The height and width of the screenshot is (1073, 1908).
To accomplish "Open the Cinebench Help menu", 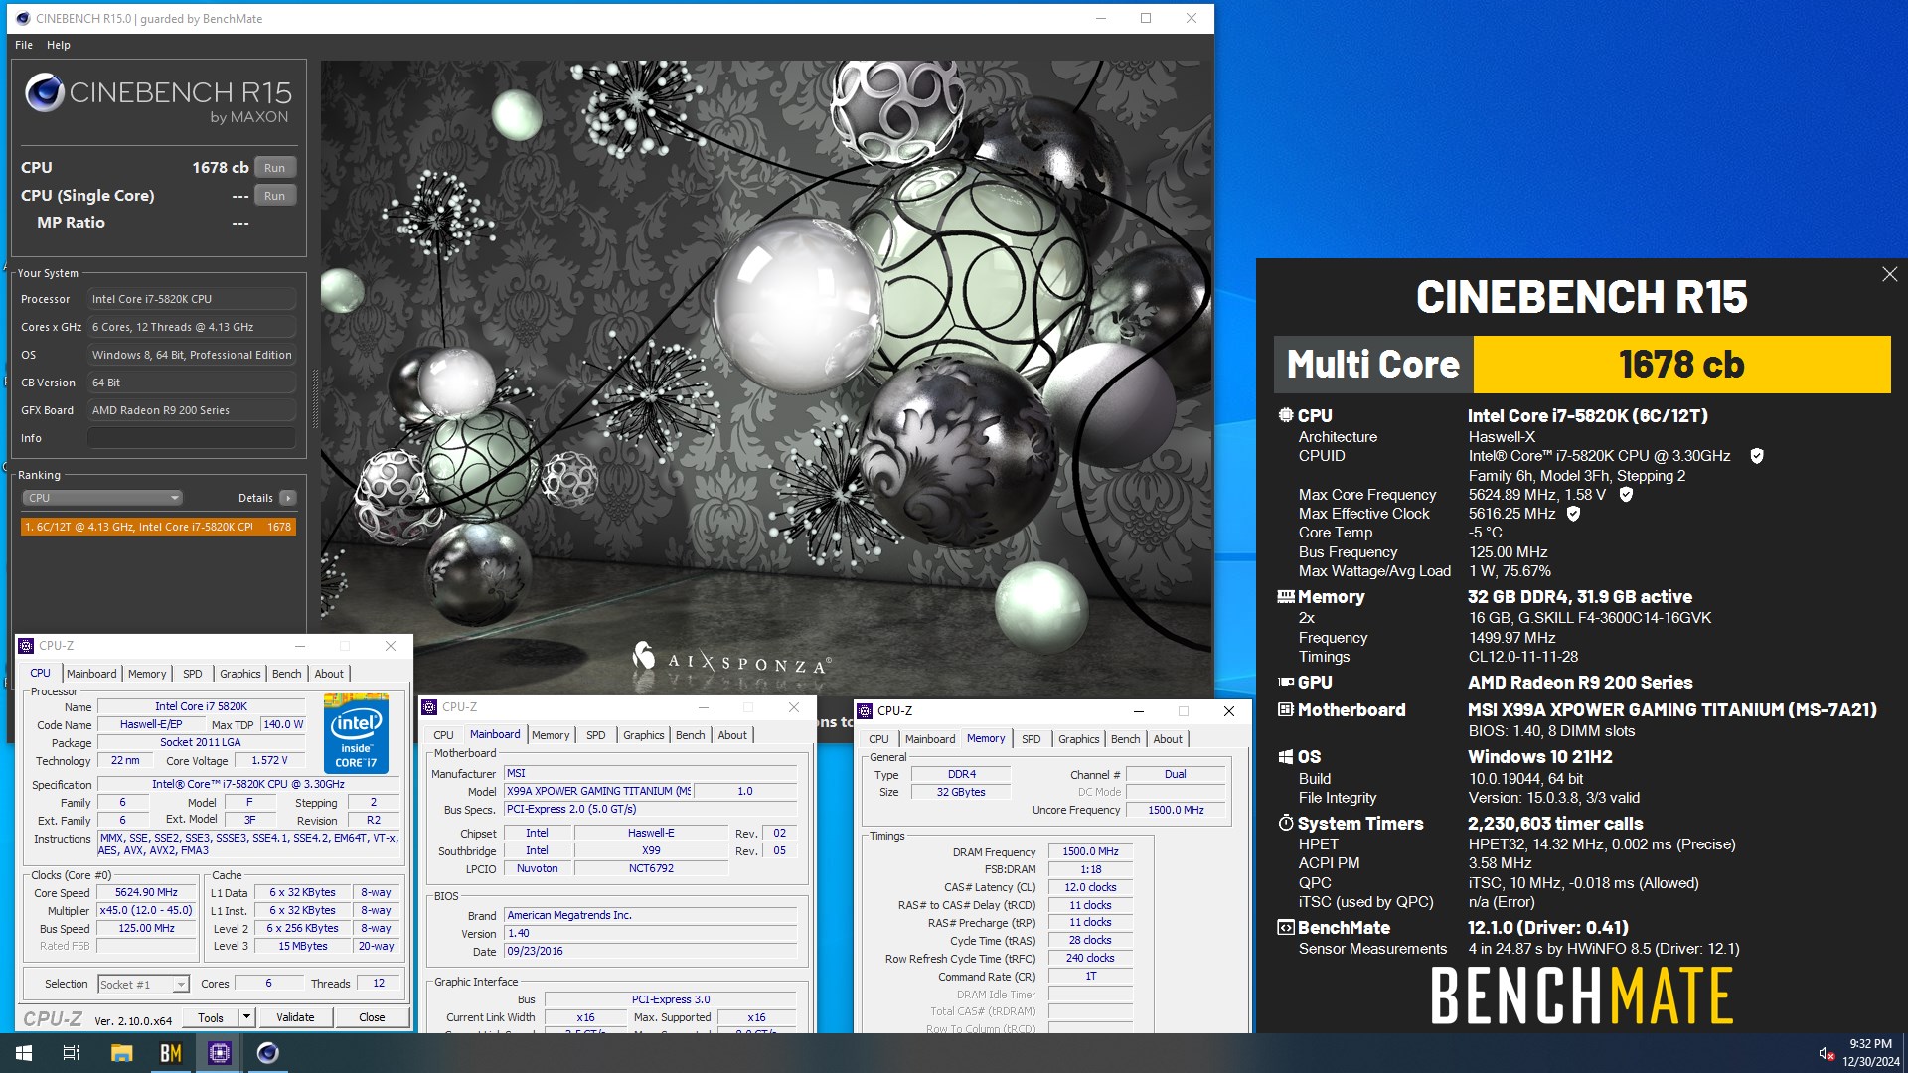I will coord(59,45).
